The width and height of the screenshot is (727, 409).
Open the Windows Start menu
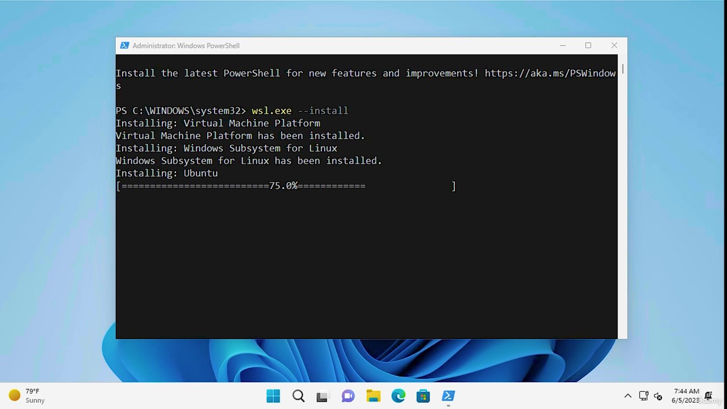tap(273, 396)
